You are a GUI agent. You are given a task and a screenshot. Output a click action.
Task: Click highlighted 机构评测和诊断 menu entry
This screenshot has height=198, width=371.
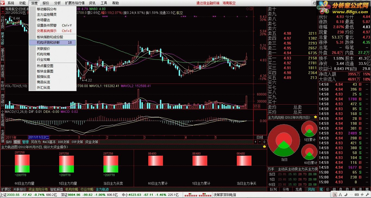click(x=52, y=43)
